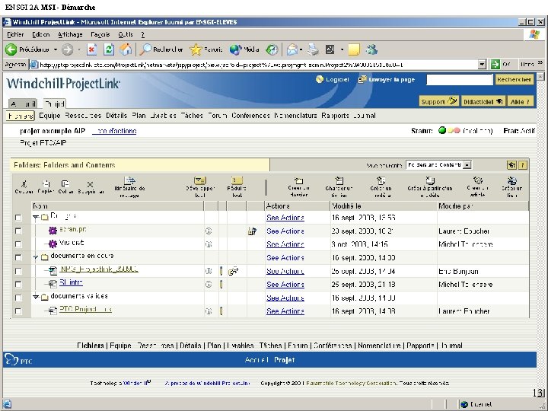548x411 pixels.
Task: Click the Coller (paste) icon
Action: coord(65,183)
